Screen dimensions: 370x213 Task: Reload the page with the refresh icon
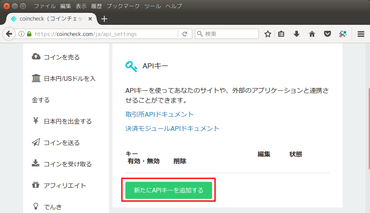point(185,34)
